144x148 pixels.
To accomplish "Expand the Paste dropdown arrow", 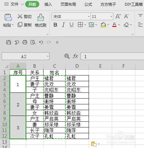I will 13,25.
